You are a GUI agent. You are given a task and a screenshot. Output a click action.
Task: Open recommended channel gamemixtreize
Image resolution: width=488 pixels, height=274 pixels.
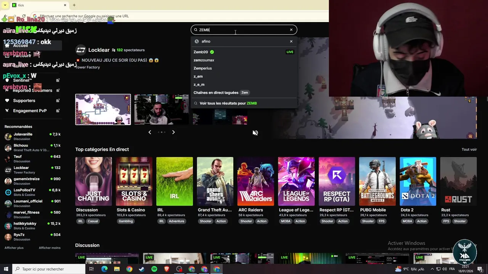32,181
